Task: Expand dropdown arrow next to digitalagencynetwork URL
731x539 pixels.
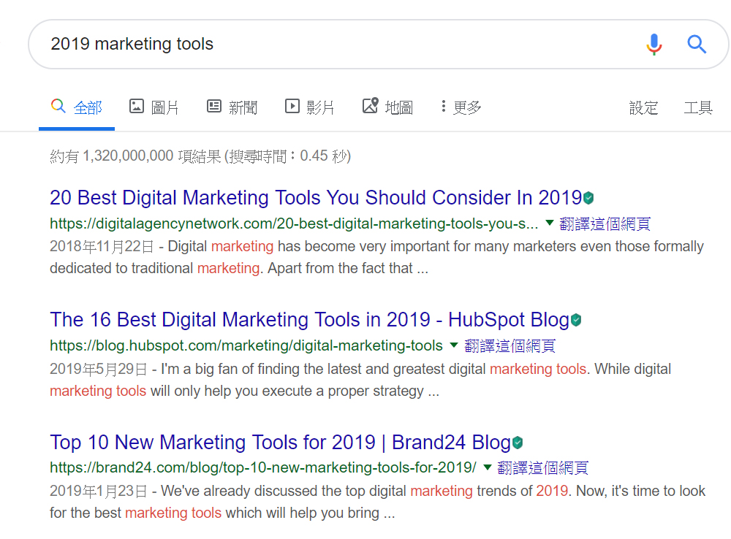Action: click(x=550, y=223)
